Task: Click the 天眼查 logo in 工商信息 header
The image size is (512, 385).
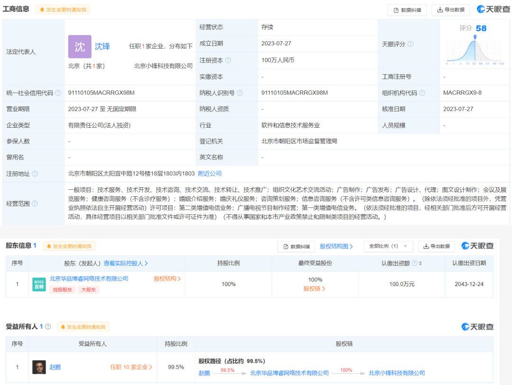Action: 493,9
